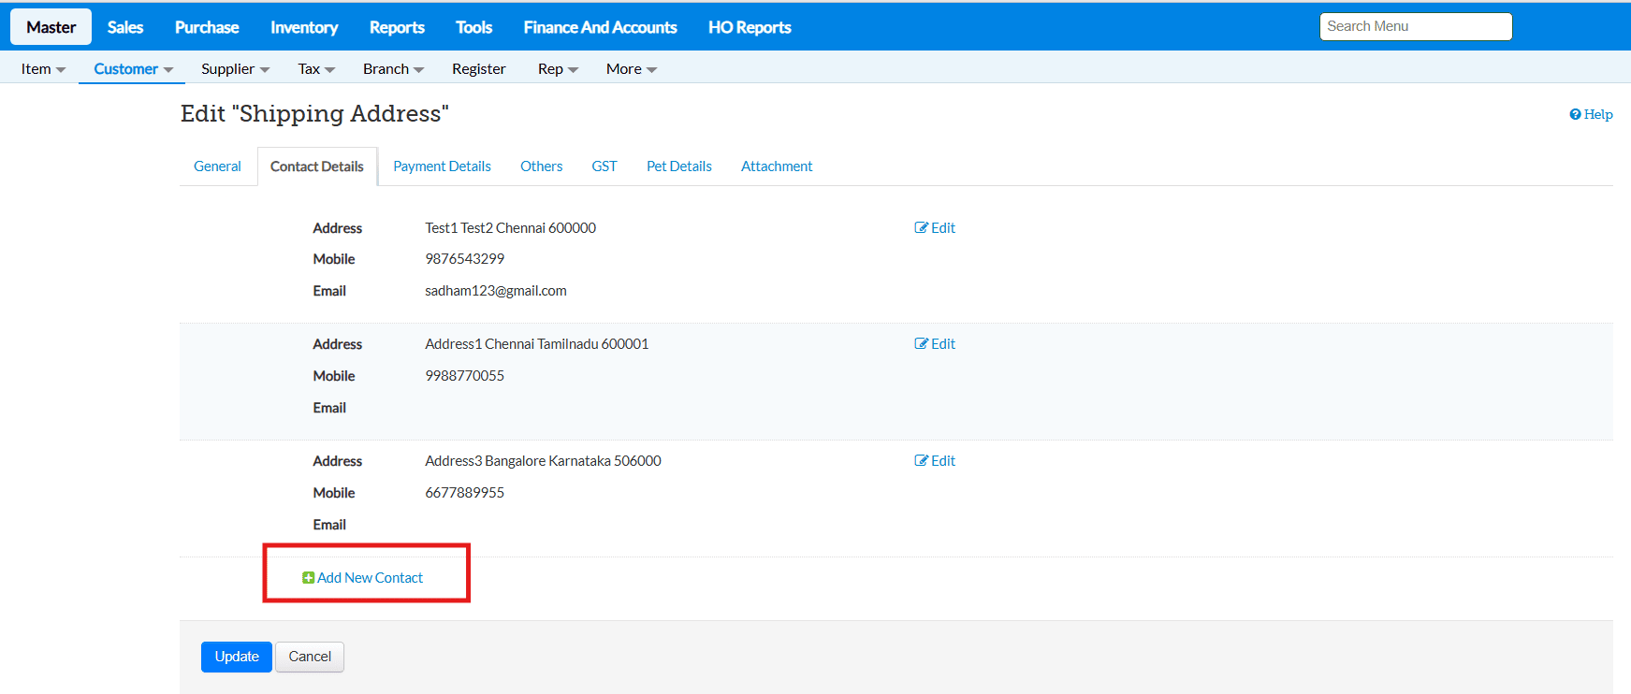The image size is (1631, 694).
Task: Open the Item dropdown menu
Action: [43, 68]
